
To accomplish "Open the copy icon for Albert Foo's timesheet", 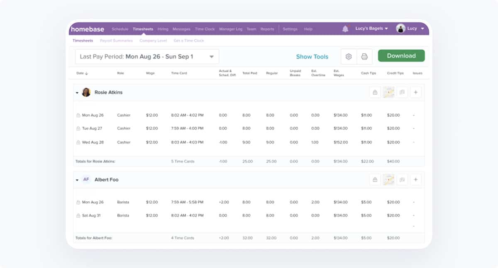I will pos(402,179).
